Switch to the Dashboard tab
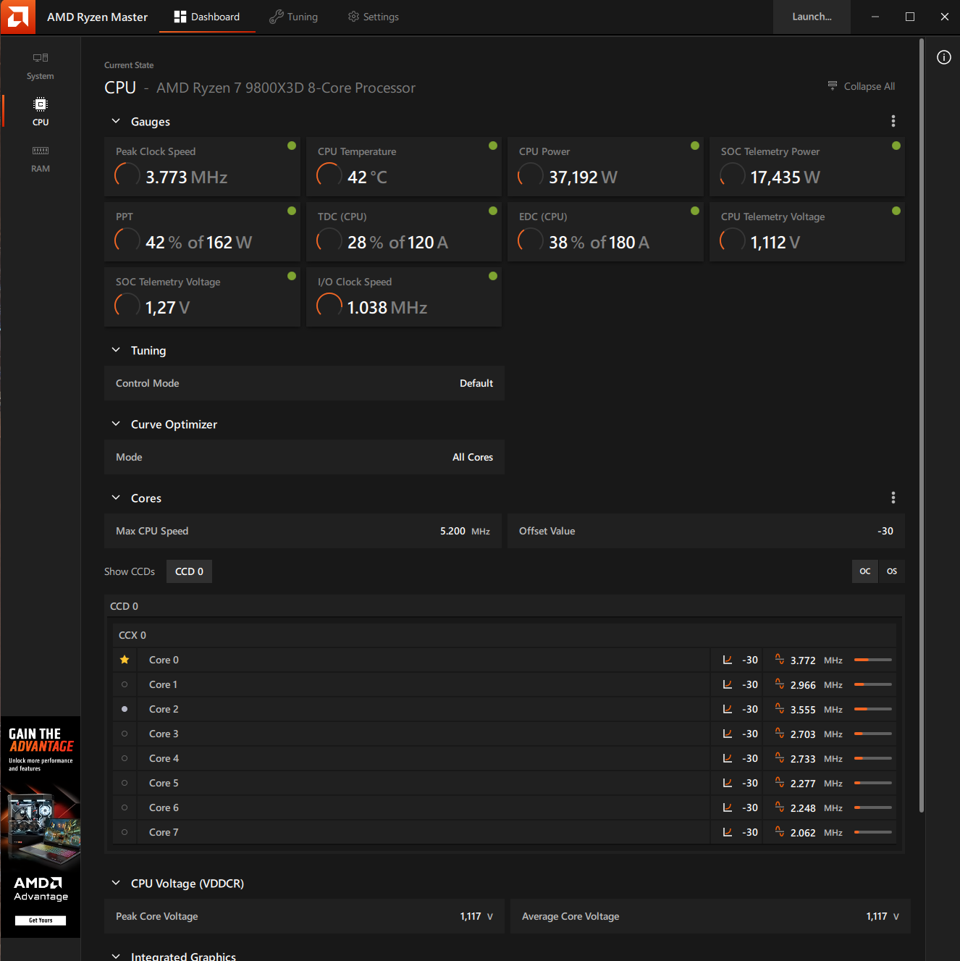 tap(207, 17)
